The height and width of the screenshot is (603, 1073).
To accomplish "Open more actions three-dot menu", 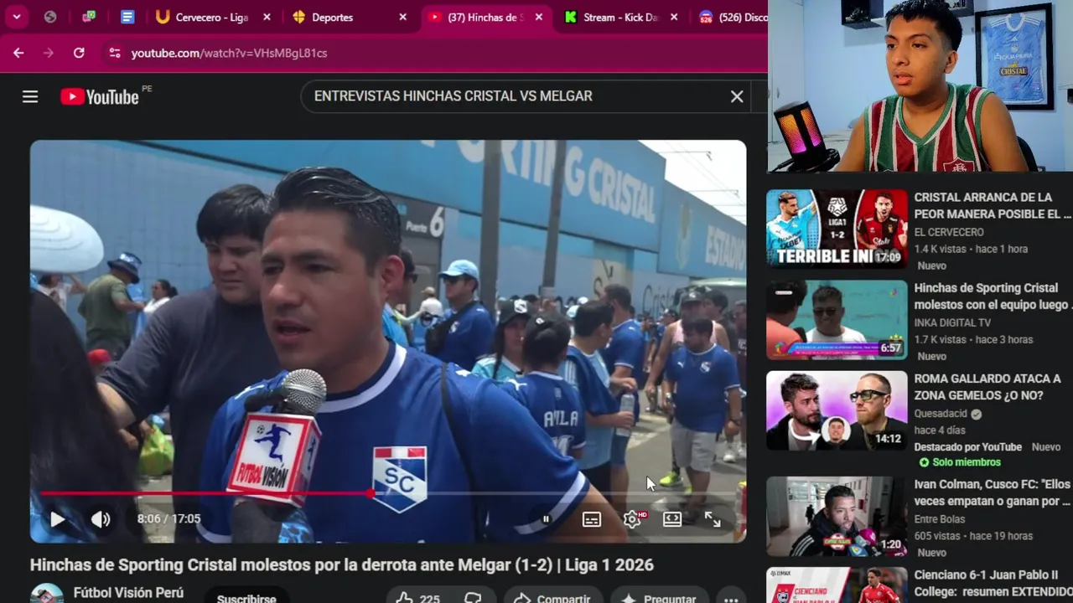I will (x=731, y=597).
